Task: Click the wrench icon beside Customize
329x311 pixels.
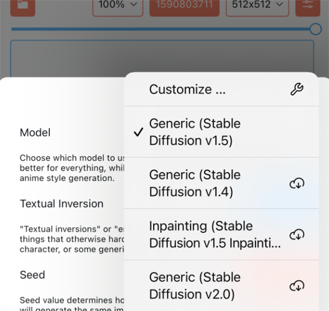Action: [x=297, y=89]
